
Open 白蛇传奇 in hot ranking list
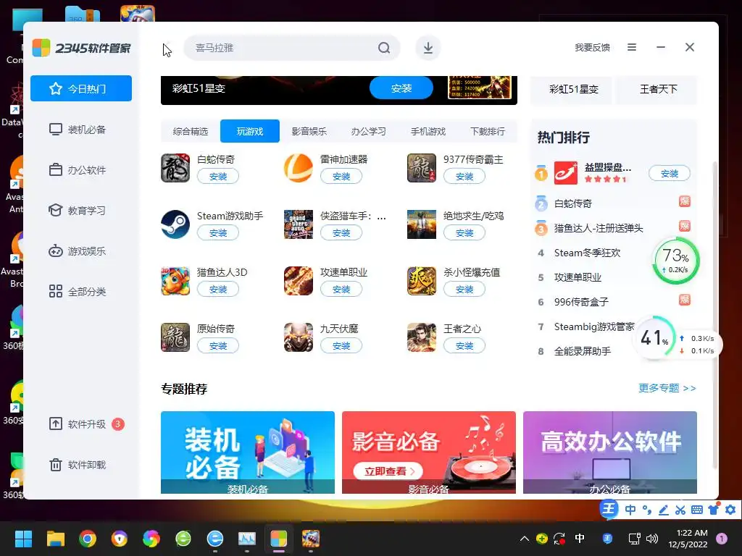click(x=573, y=203)
